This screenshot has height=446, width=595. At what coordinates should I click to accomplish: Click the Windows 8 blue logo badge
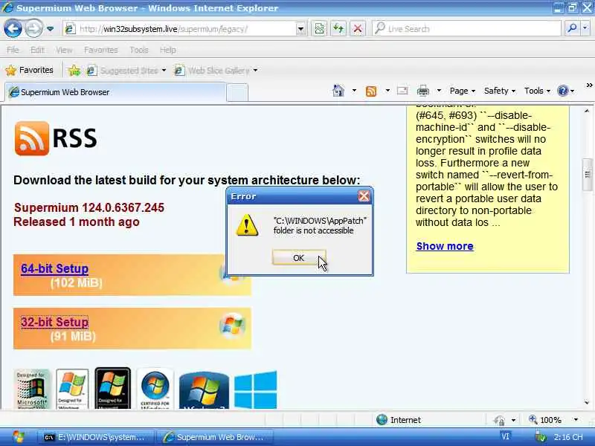click(x=255, y=390)
